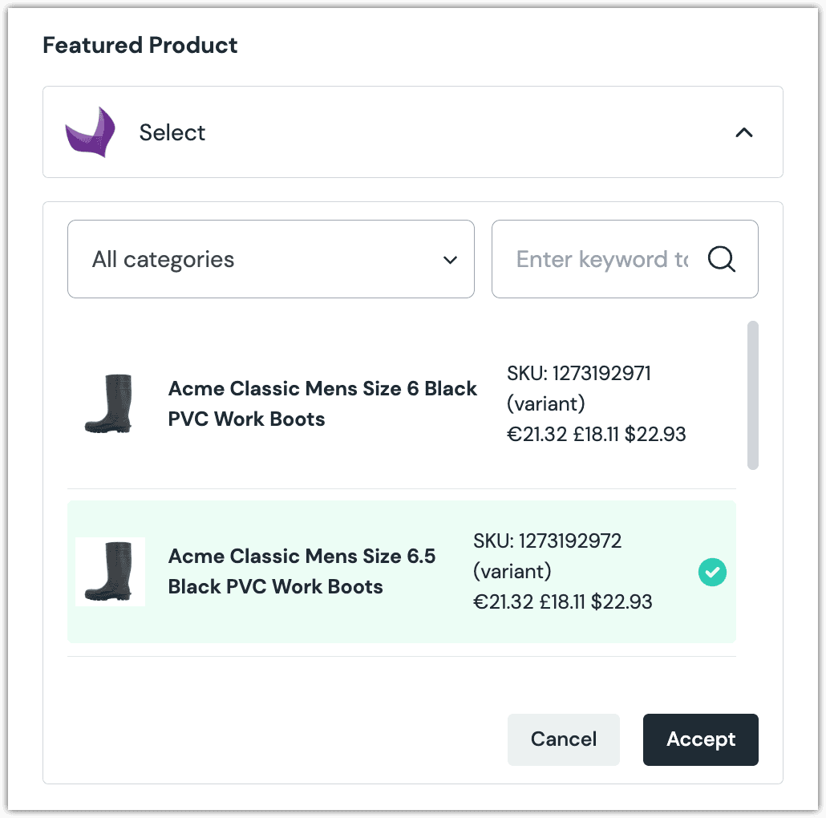Click the Size 6.5 boot thumbnail
Screen dimensions: 826x818
pos(110,572)
